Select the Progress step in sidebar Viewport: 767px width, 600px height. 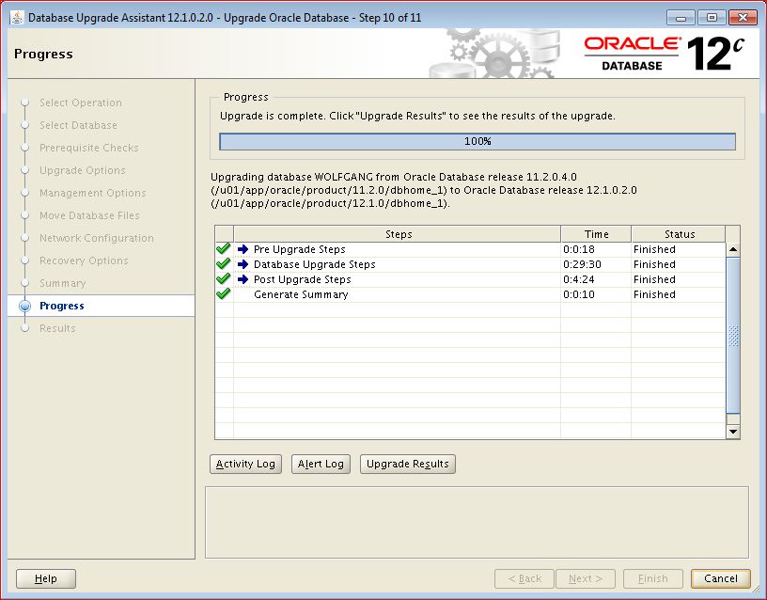point(62,306)
